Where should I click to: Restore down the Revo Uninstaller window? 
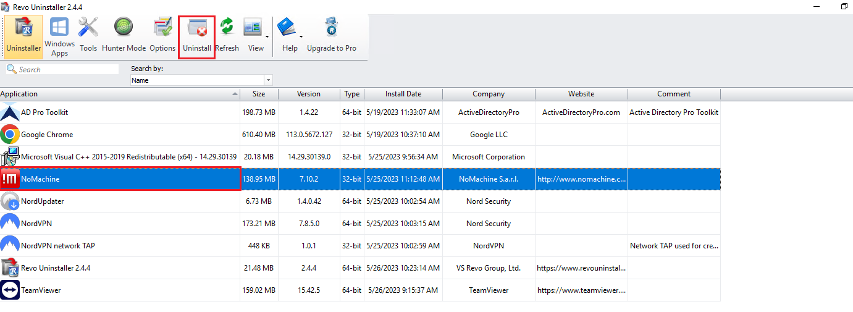coord(844,6)
